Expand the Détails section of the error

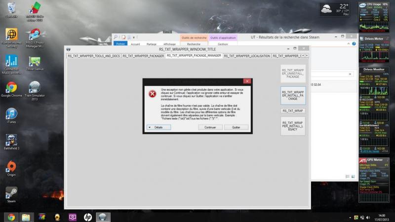tap(158, 127)
